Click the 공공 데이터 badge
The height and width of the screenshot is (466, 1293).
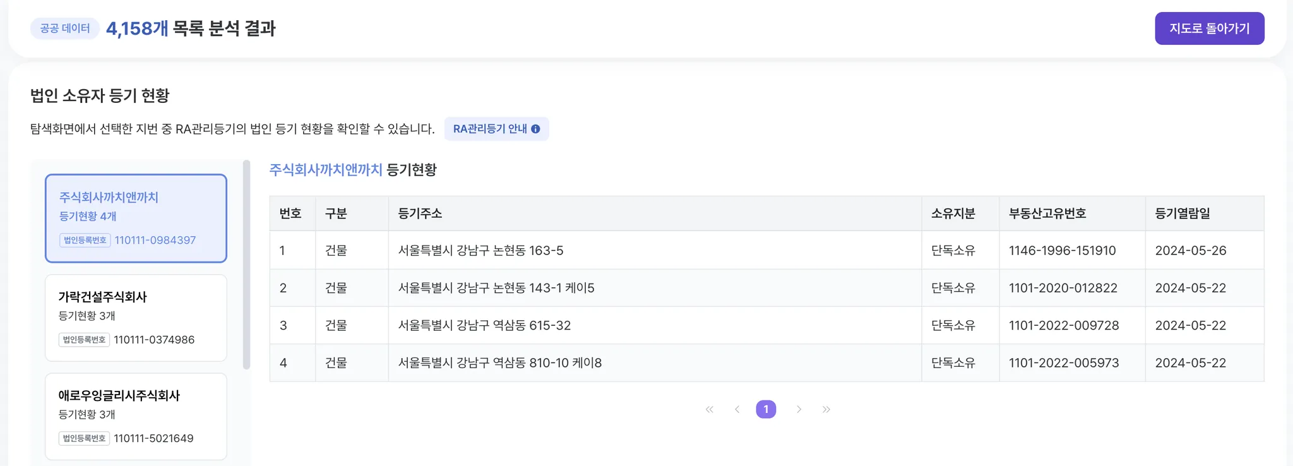(65, 28)
